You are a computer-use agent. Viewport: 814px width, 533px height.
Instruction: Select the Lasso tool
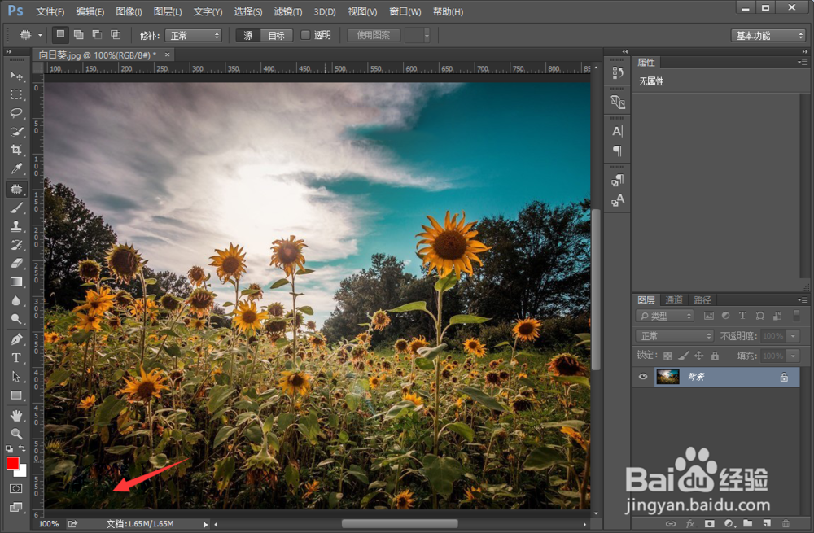point(16,112)
